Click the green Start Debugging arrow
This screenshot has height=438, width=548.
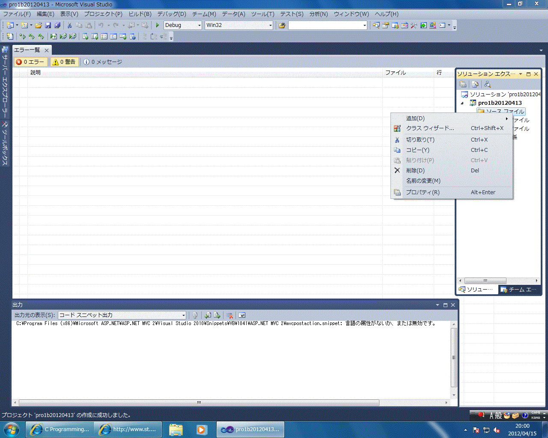pos(158,25)
